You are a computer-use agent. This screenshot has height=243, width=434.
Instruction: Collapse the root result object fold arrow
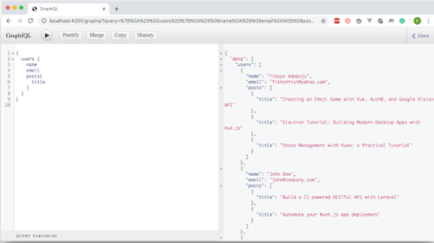tap(221, 53)
